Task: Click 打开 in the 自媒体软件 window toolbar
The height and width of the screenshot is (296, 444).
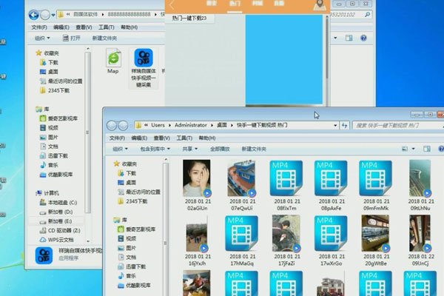Action: (x=72, y=38)
